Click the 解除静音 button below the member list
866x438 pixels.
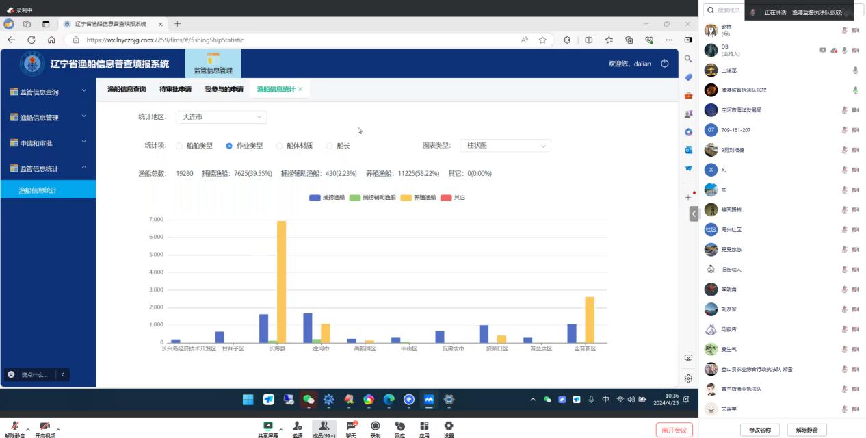[806, 430]
